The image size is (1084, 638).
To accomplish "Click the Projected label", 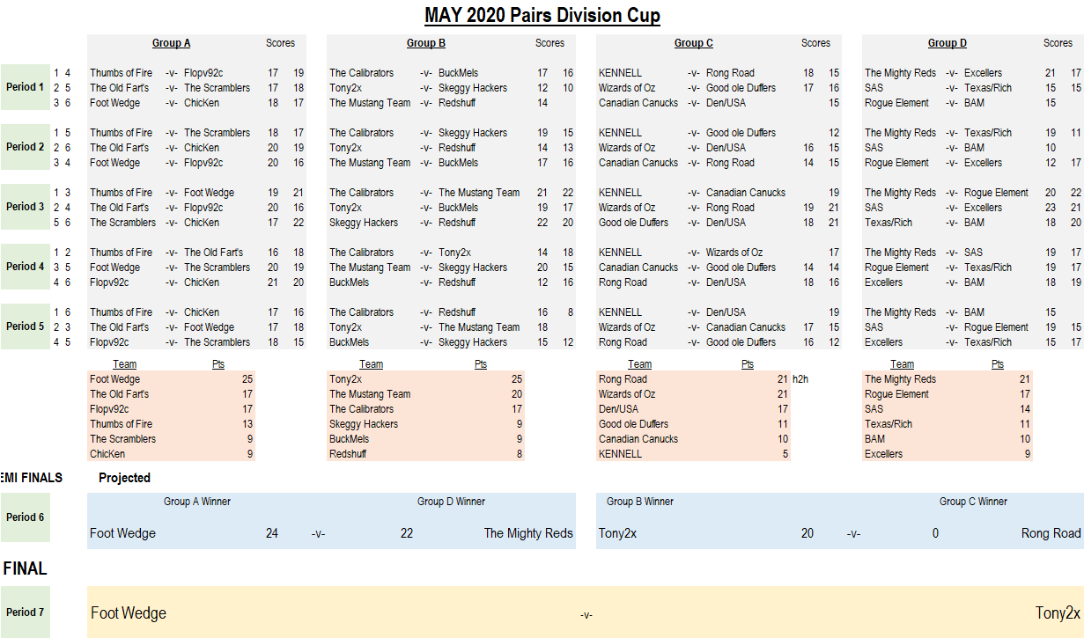I will [x=124, y=478].
